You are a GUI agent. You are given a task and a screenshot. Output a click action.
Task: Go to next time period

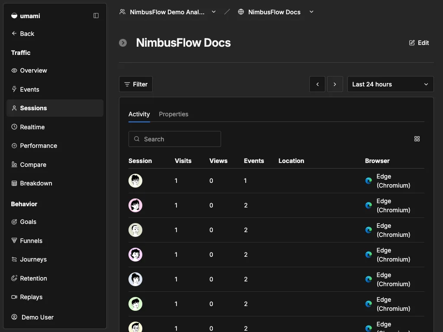335,84
